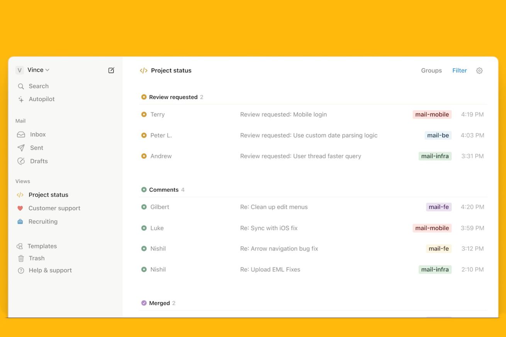Click the Search magnifier icon
The width and height of the screenshot is (506, 337).
pos(21,86)
